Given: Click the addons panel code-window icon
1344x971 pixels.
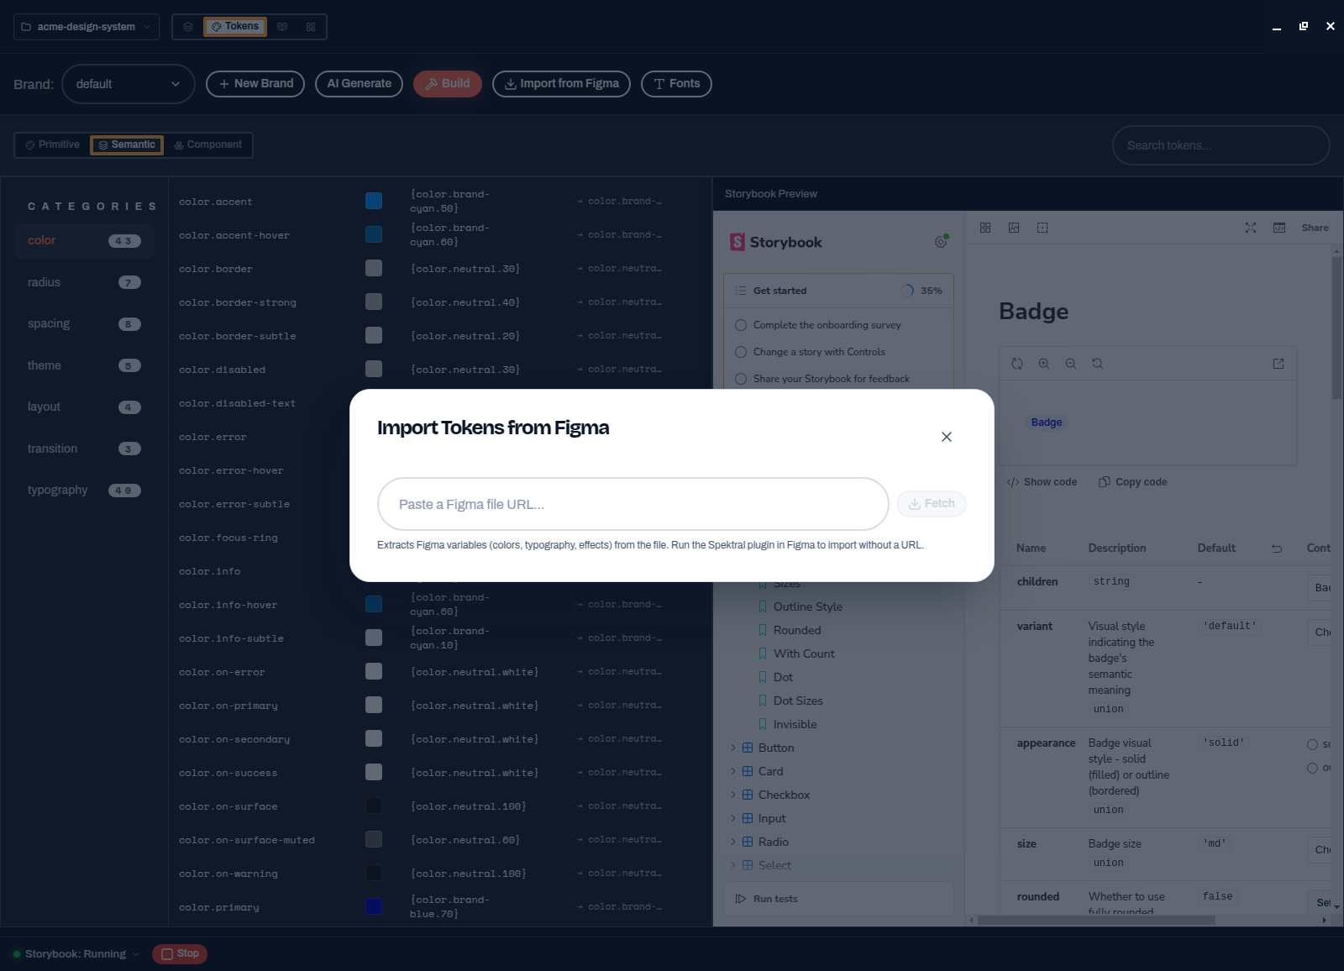Looking at the screenshot, I should (1279, 228).
